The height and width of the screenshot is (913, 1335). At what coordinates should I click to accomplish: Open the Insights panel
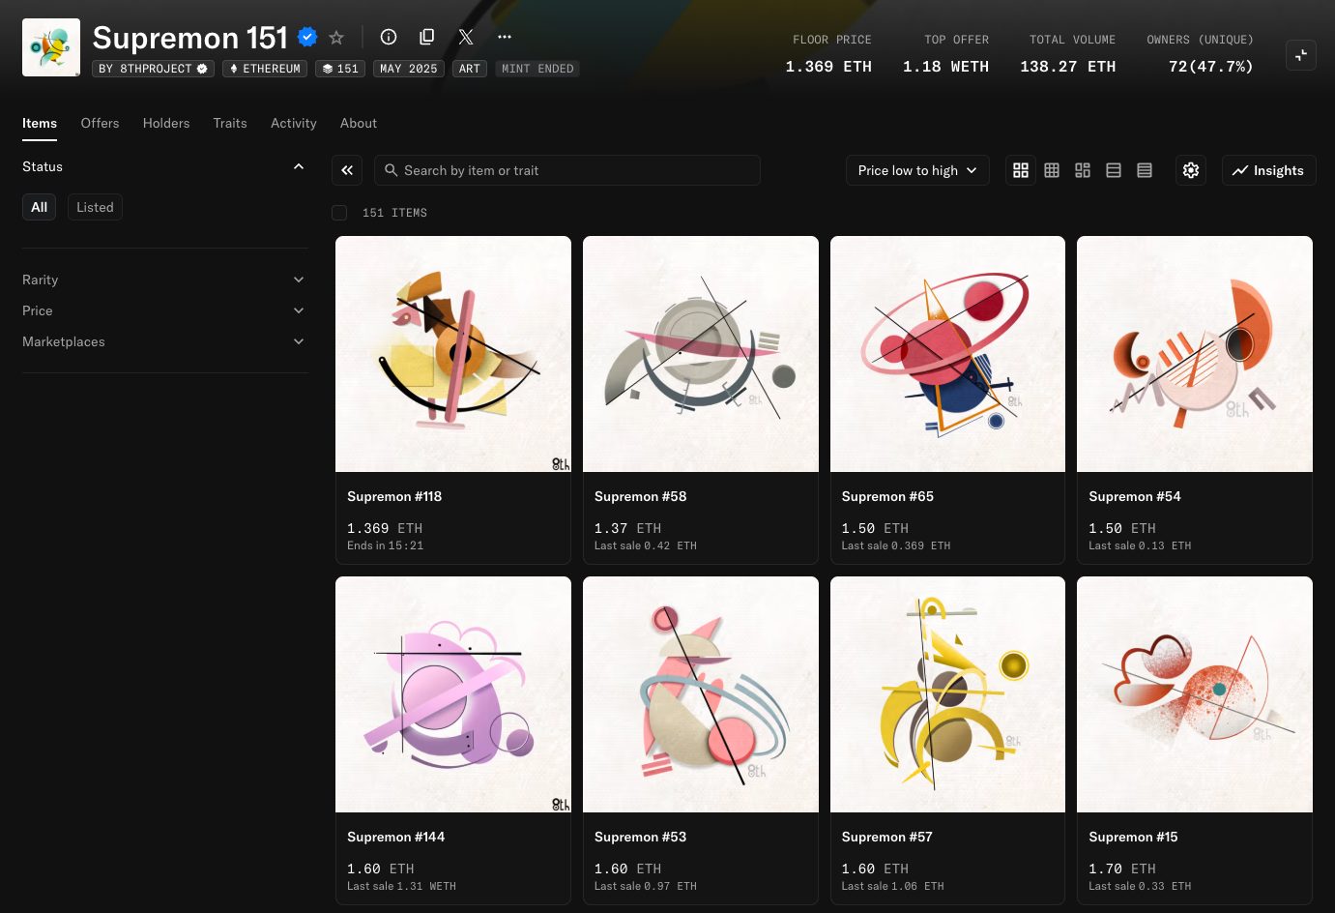(1269, 170)
